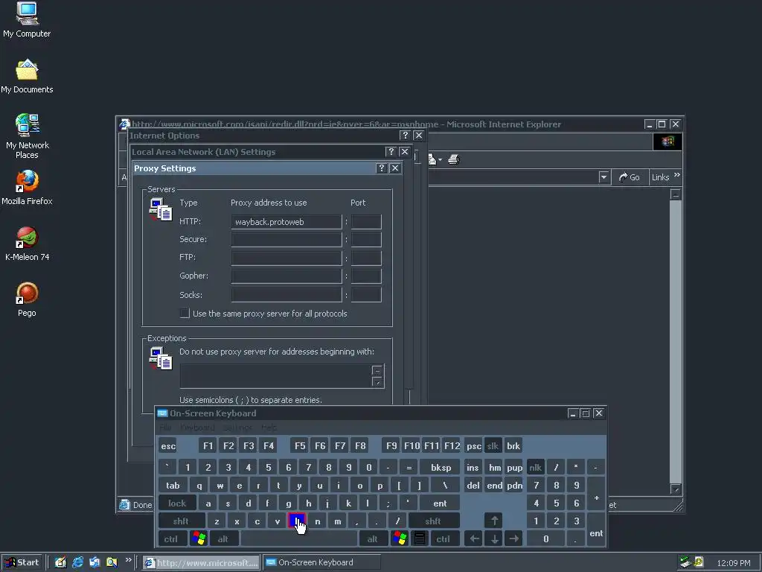Switch to Internet Explorer taskbar button

click(x=201, y=562)
